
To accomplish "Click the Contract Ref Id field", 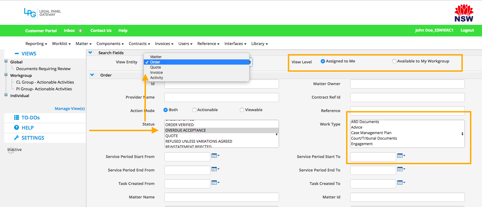I will 407,97.
